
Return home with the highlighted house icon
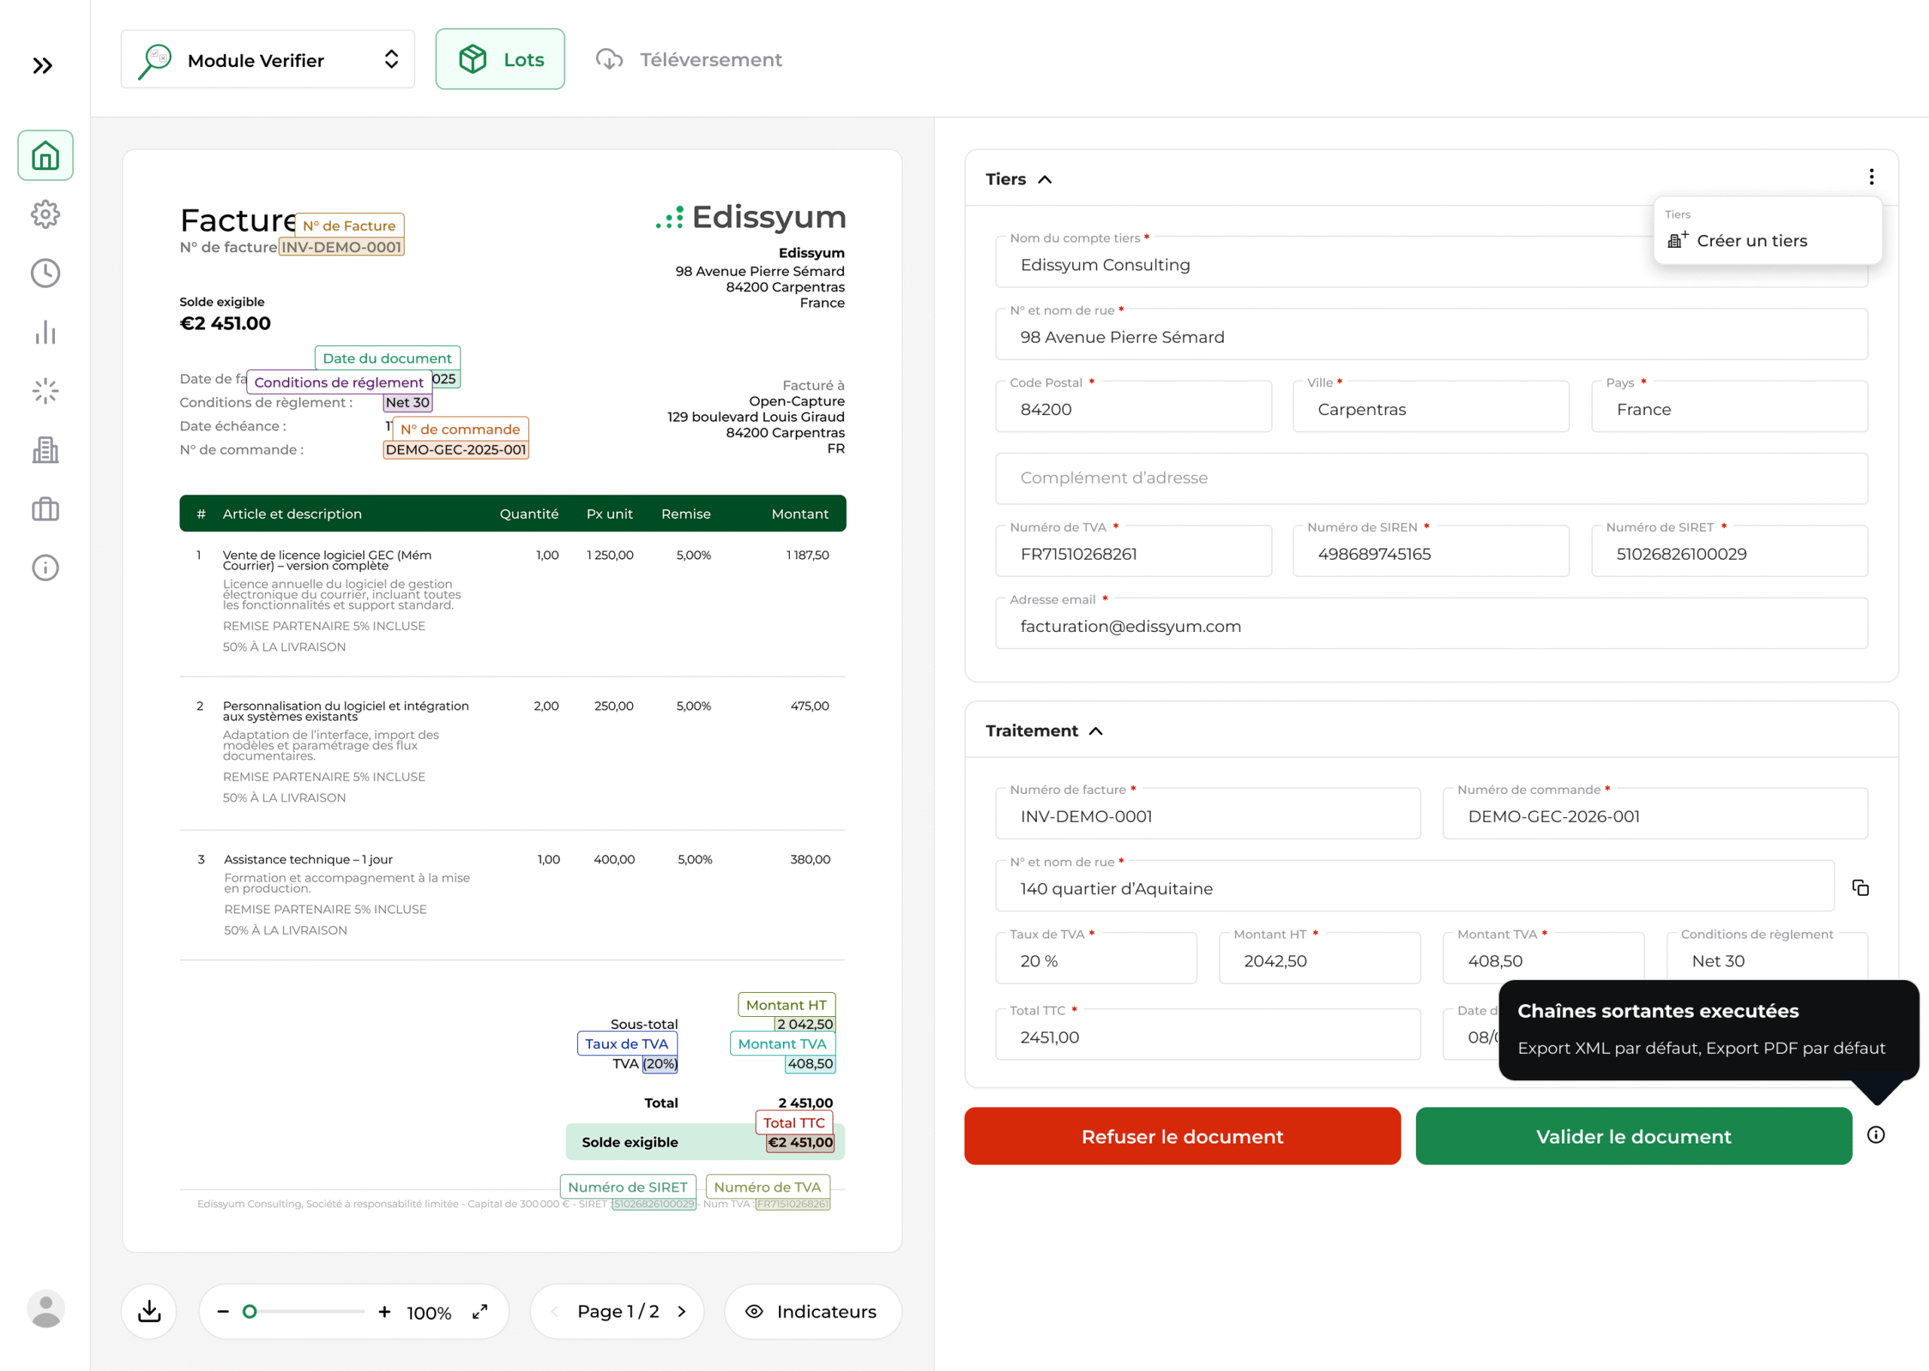(44, 154)
